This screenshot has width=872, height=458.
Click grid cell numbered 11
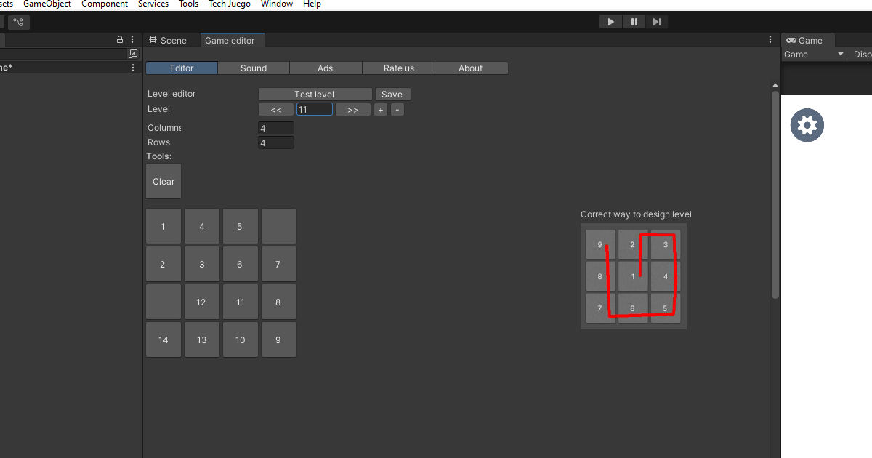coord(241,302)
